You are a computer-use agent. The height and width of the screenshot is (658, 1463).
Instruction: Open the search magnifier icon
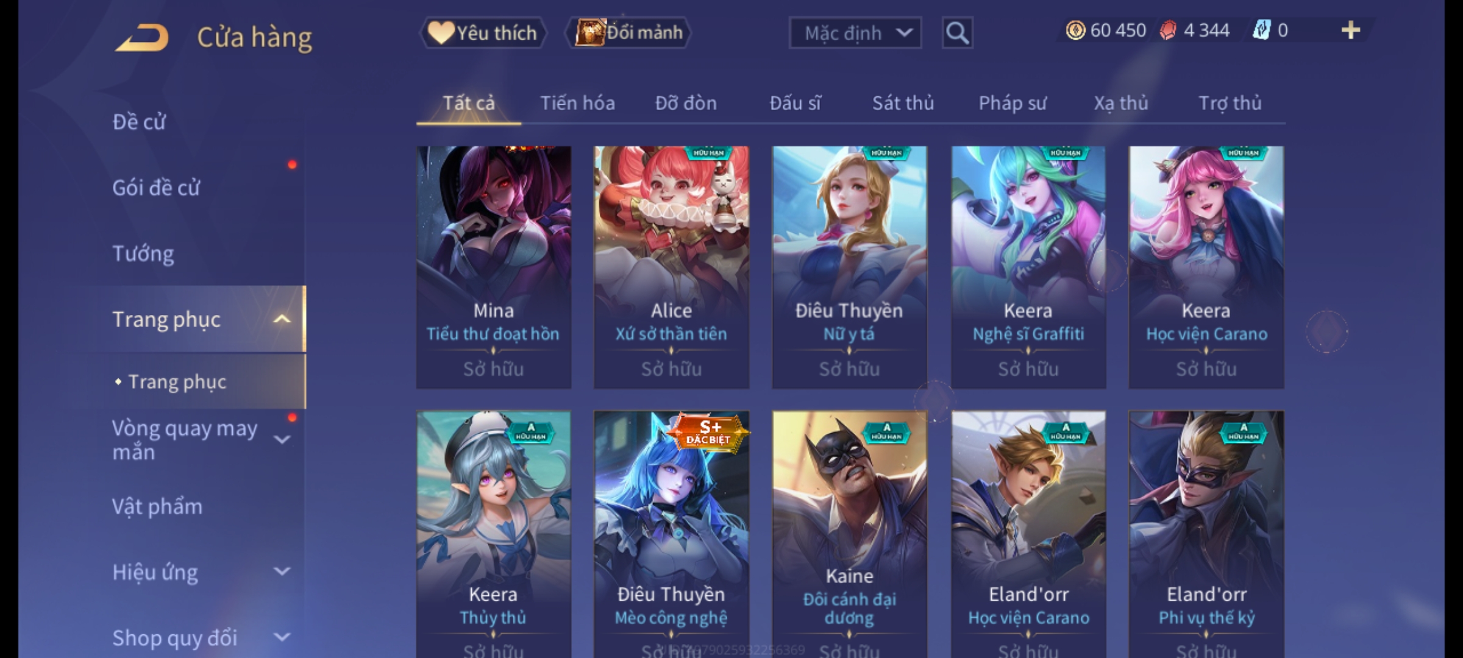(957, 33)
